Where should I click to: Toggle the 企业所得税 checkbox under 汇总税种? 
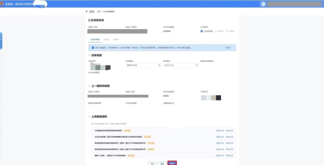pyautogui.click(x=202, y=31)
